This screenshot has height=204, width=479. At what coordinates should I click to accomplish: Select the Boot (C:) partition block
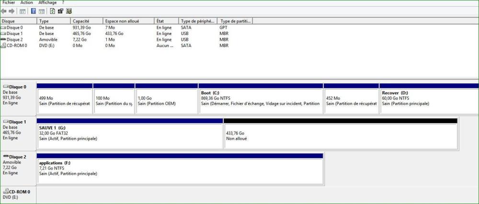pos(260,101)
